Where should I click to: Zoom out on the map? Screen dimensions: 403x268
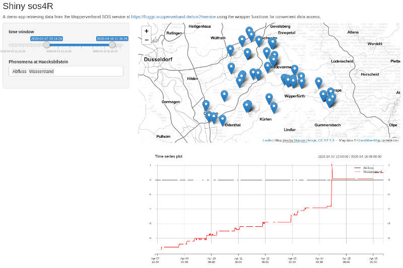pyautogui.click(x=147, y=40)
